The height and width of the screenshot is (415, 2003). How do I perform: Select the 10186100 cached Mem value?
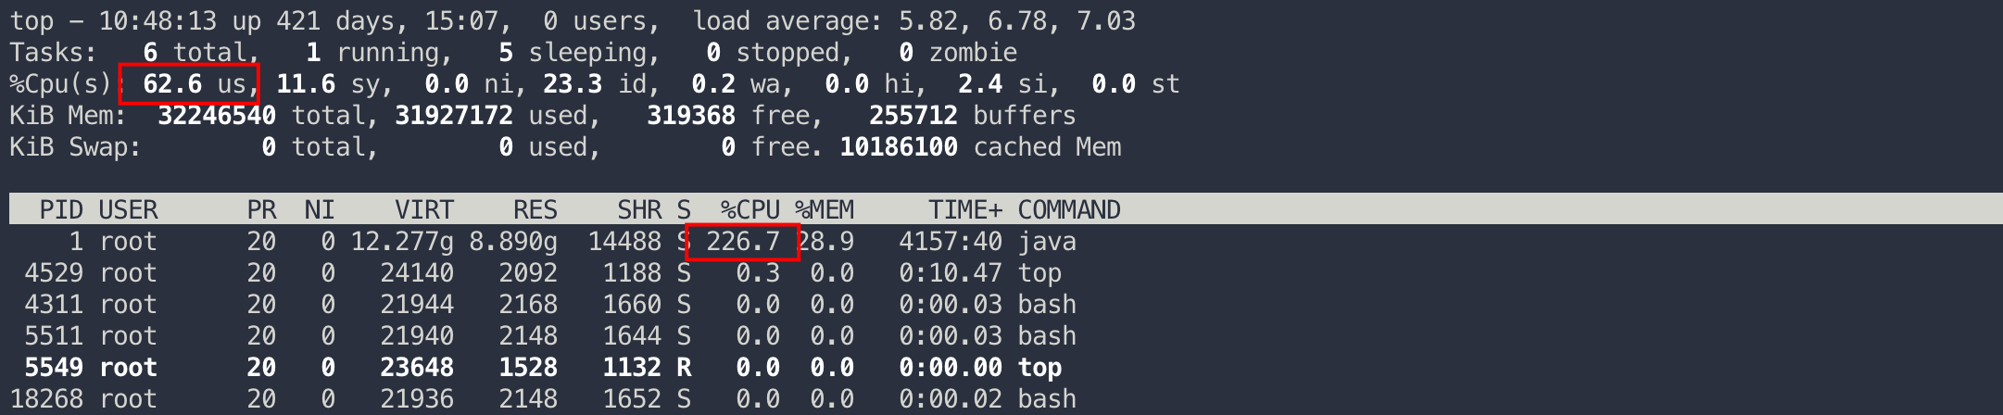(x=899, y=147)
